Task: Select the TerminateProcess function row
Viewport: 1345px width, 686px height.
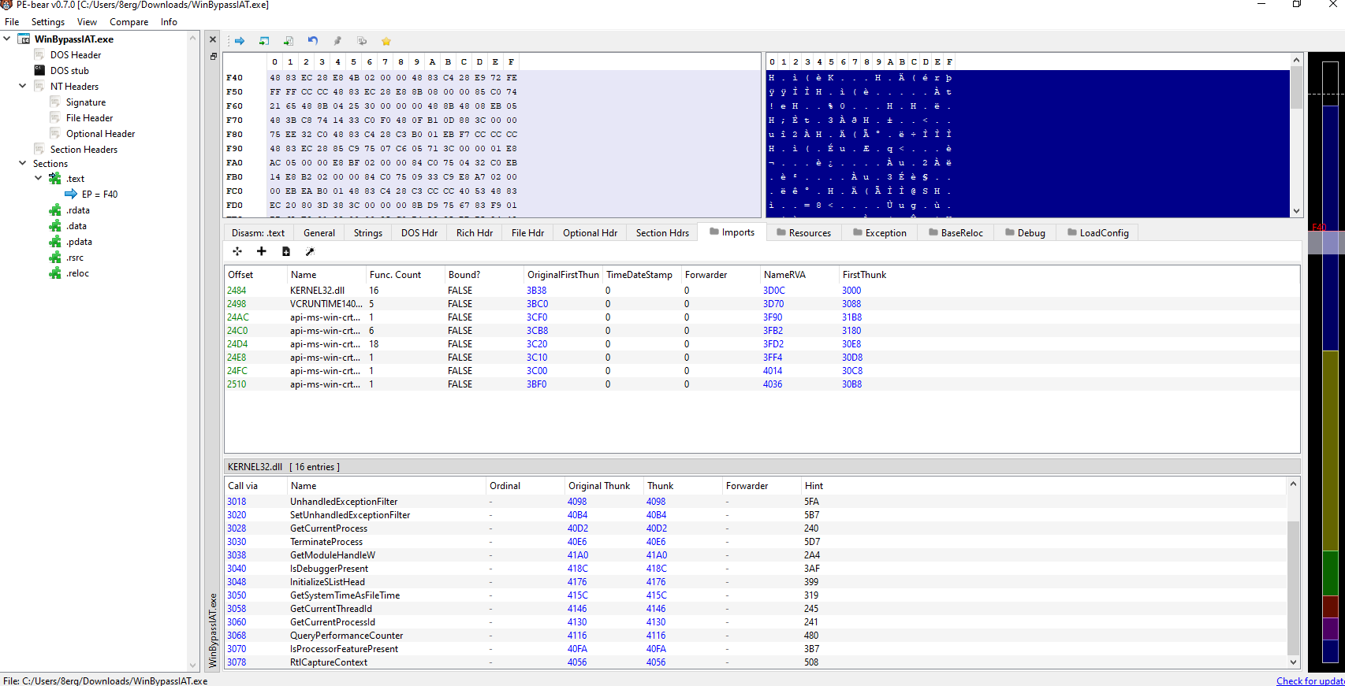Action: [x=755, y=542]
